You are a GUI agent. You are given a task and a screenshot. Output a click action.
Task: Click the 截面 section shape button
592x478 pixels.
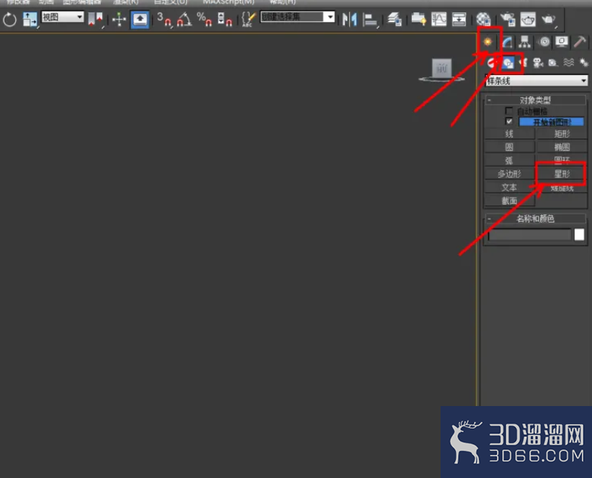click(509, 201)
